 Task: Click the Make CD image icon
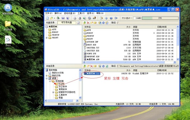point(75,18)
